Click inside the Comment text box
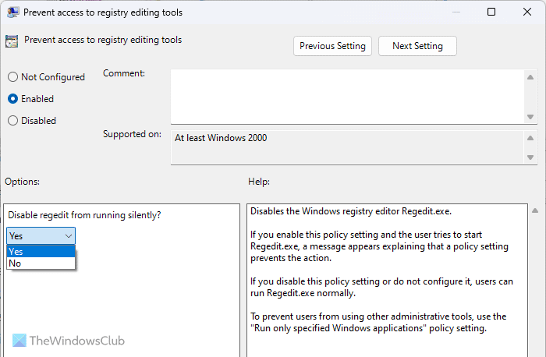 (347, 95)
